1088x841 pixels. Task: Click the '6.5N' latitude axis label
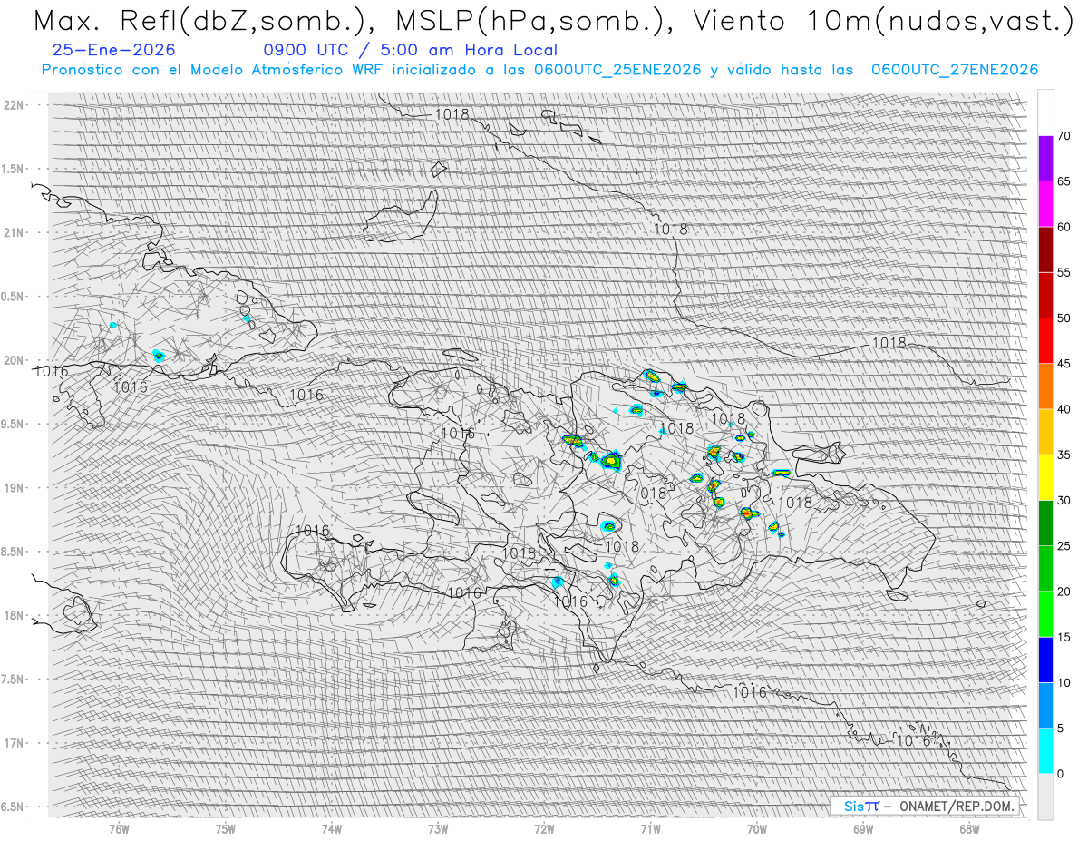click(13, 807)
